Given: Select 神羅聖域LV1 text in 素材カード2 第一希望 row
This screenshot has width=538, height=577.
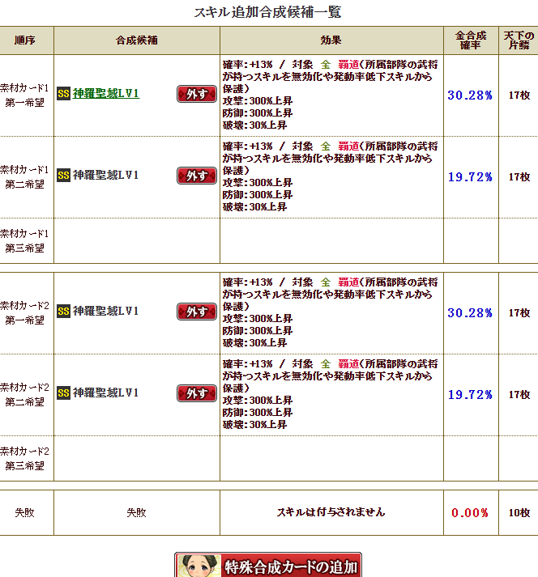Looking at the screenshot, I should [x=106, y=312].
